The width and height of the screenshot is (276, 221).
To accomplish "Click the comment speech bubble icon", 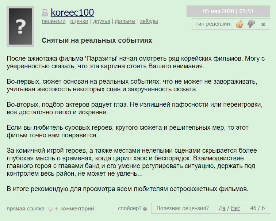I will click(51, 209).
